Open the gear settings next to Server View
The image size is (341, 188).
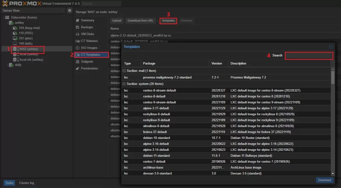click(69, 10)
